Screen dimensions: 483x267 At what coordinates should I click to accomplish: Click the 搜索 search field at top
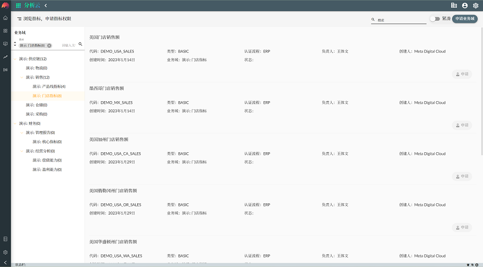coord(401,20)
